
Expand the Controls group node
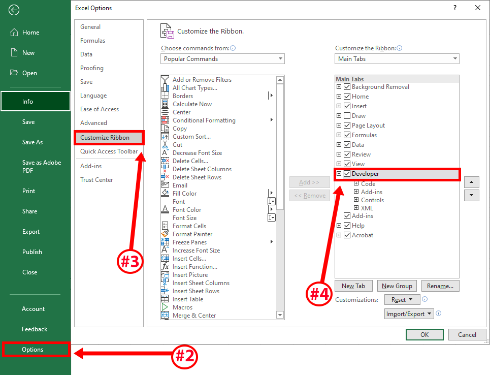[x=356, y=200]
